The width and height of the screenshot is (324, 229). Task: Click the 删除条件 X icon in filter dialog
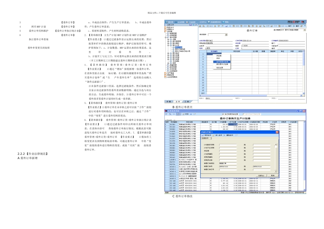pyautogui.click(x=224, y=135)
